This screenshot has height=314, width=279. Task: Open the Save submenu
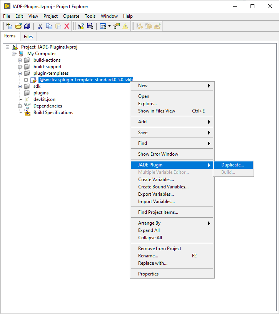click(172, 133)
